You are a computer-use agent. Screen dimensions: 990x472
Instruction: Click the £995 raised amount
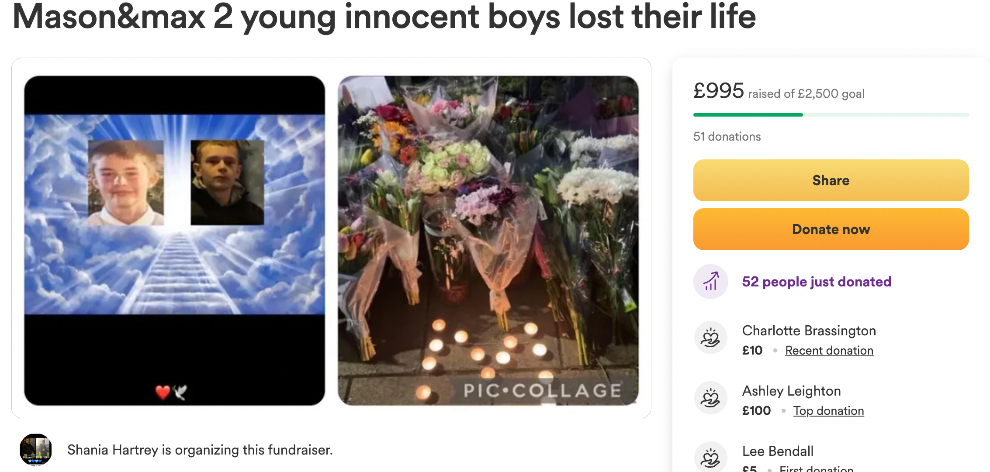(x=718, y=91)
